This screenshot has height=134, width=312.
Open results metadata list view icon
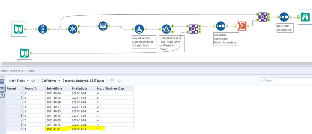coord(2,81)
